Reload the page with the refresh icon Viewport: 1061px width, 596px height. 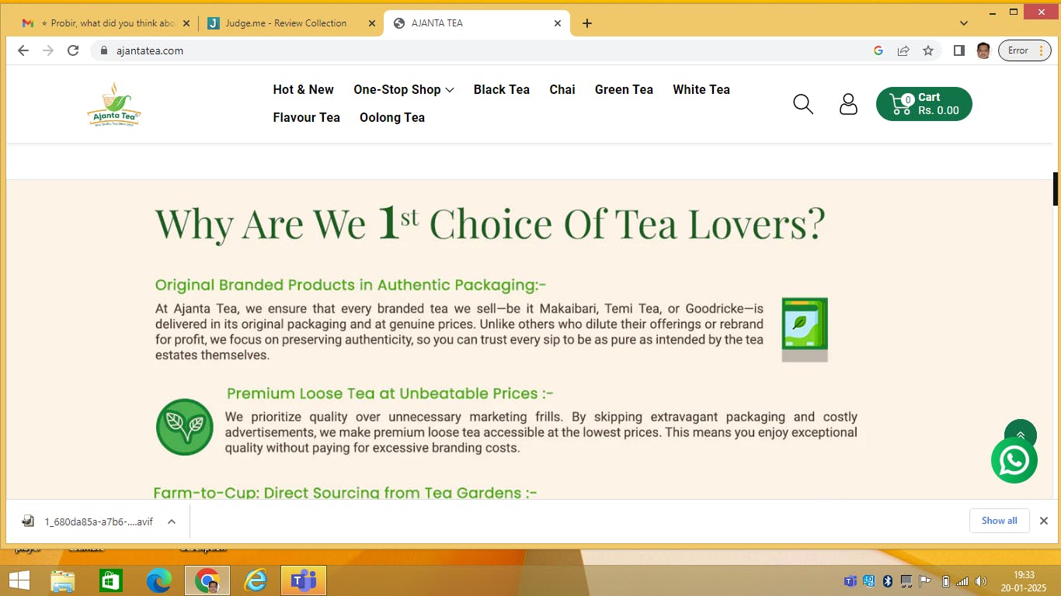click(73, 50)
